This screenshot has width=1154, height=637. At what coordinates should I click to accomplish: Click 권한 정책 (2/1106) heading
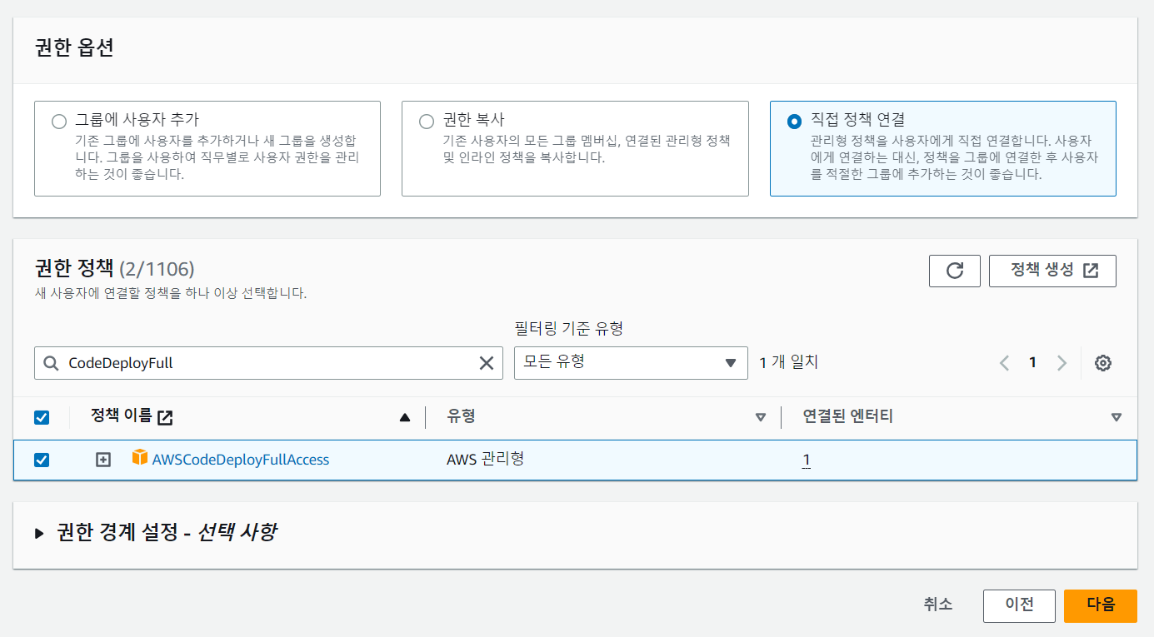[x=114, y=268]
